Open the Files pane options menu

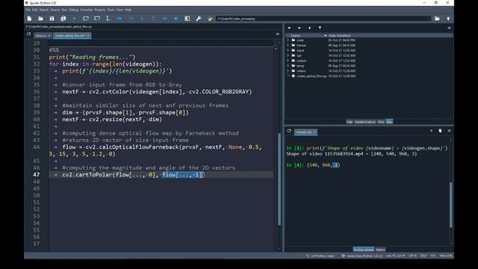tap(449, 28)
